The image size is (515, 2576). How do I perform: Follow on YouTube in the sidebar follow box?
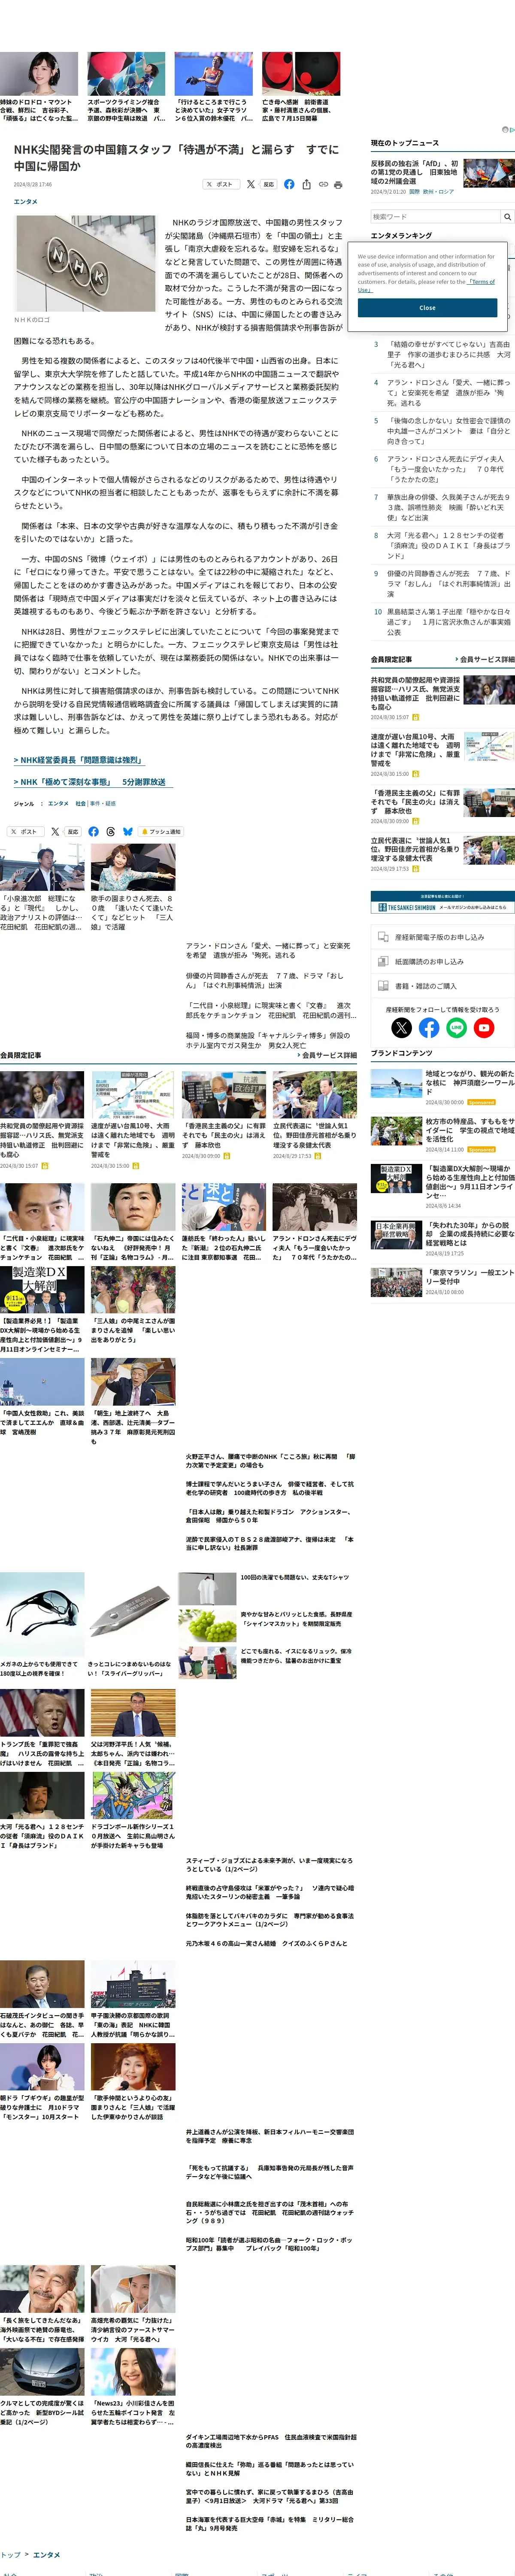coord(485,1027)
